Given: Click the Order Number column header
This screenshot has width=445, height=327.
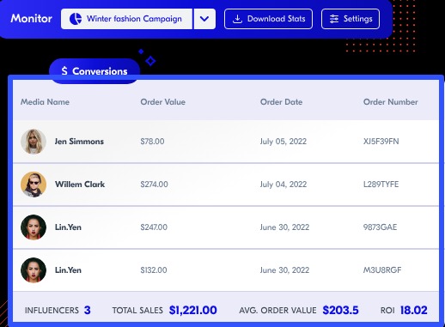Looking at the screenshot, I should [391, 102].
